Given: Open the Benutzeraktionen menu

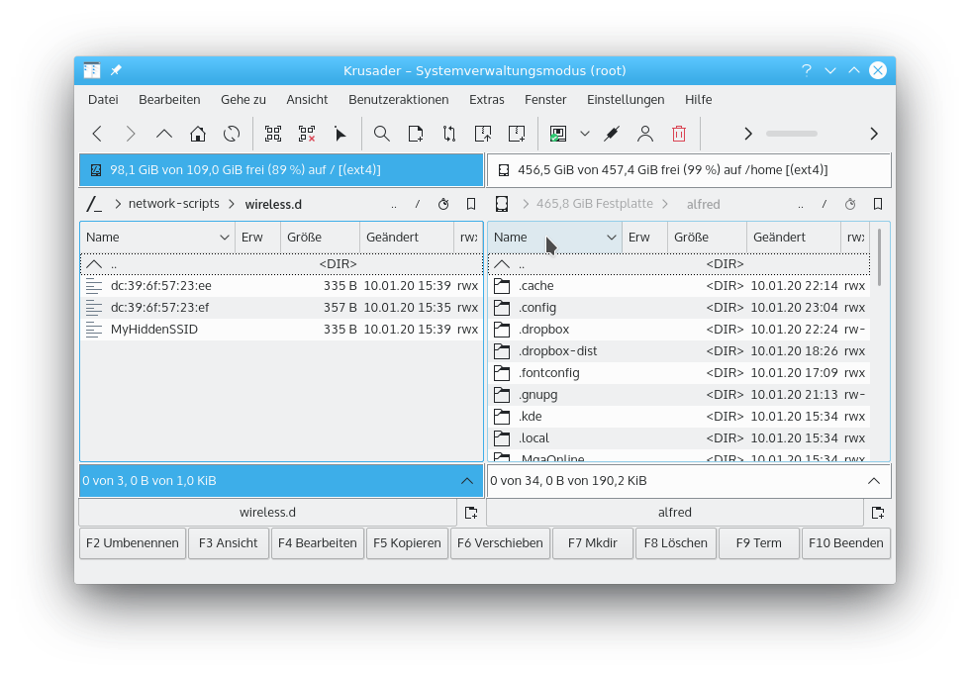Looking at the screenshot, I should point(398,99).
